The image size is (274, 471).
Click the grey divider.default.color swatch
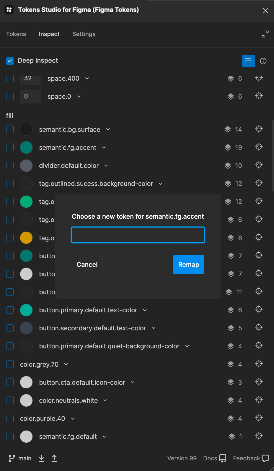pyautogui.click(x=26, y=165)
